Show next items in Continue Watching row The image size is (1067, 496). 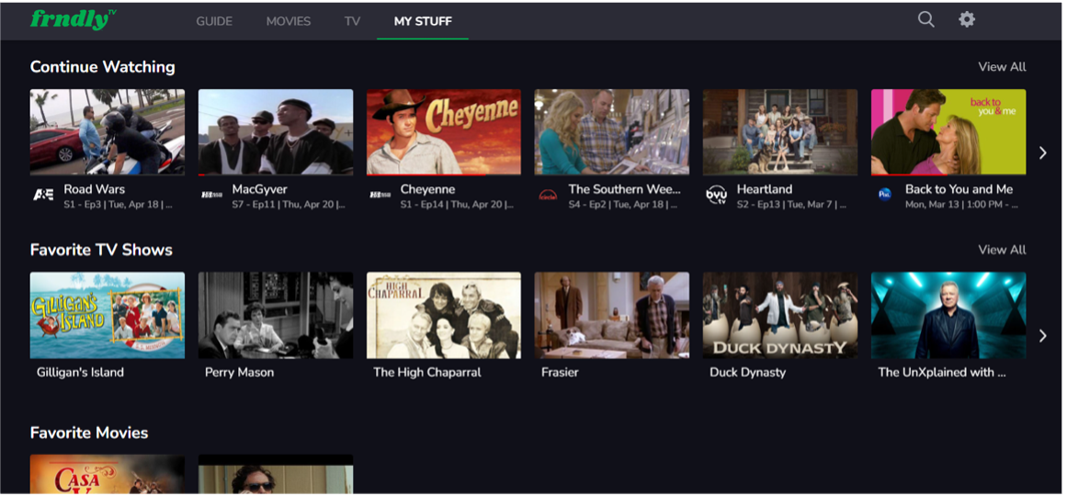pos(1042,153)
